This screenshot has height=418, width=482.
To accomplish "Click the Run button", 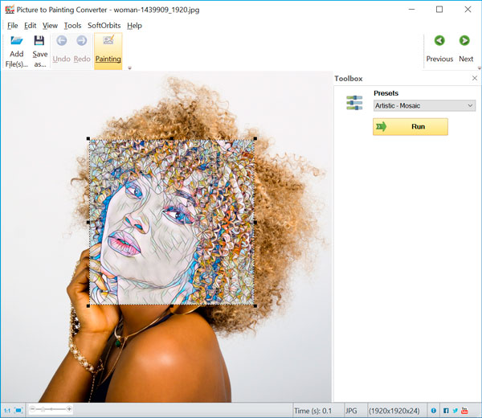I will click(411, 127).
